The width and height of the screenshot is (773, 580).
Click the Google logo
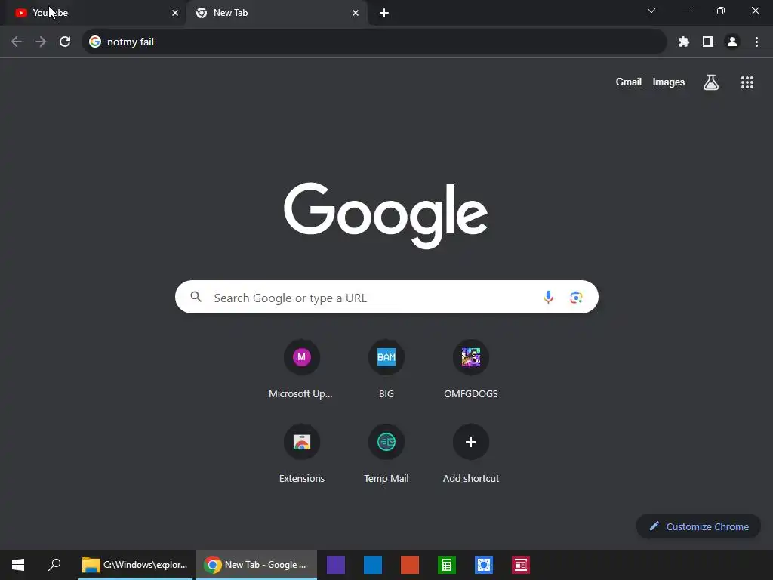(x=386, y=215)
